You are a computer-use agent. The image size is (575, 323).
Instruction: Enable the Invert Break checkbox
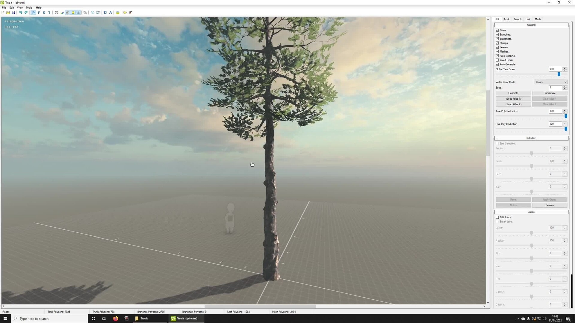(497, 60)
